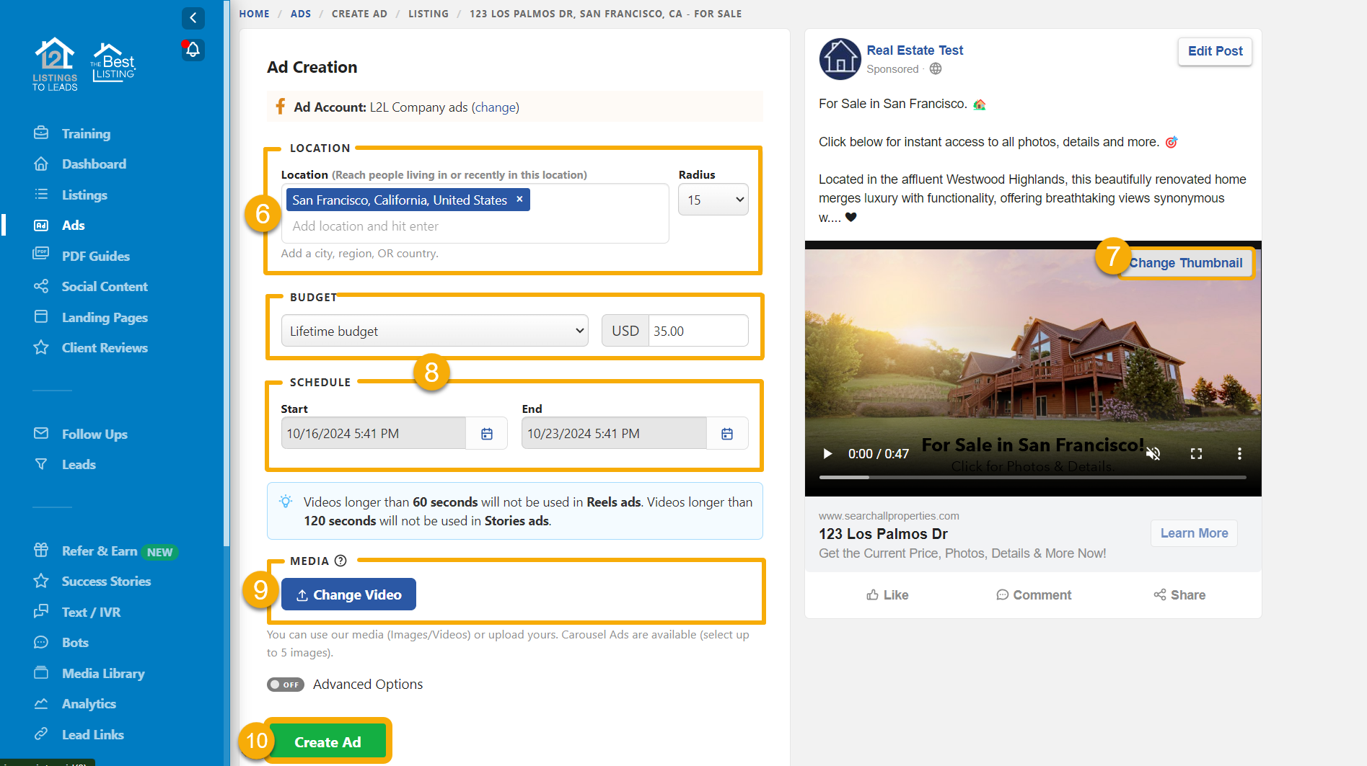Go to HOME via the breadcrumb

click(254, 13)
